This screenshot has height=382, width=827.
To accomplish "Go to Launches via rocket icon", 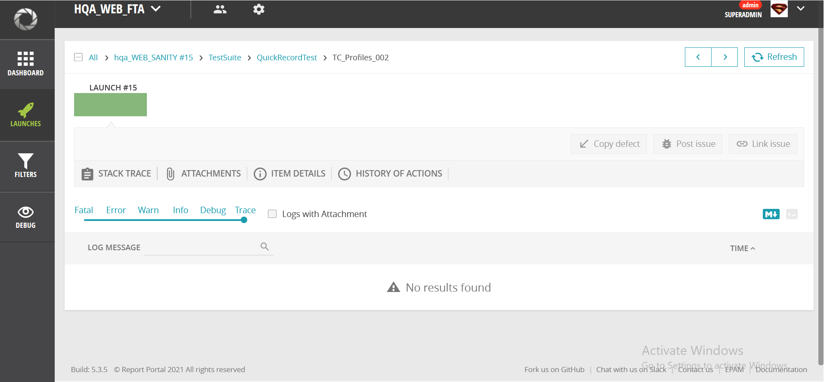I will 25,115.
